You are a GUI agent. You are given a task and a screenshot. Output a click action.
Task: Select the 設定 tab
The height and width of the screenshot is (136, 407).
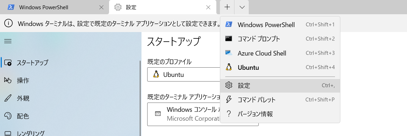point(163,7)
